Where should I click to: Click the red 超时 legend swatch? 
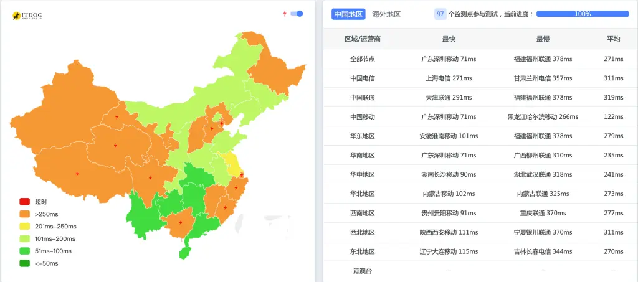(25, 202)
